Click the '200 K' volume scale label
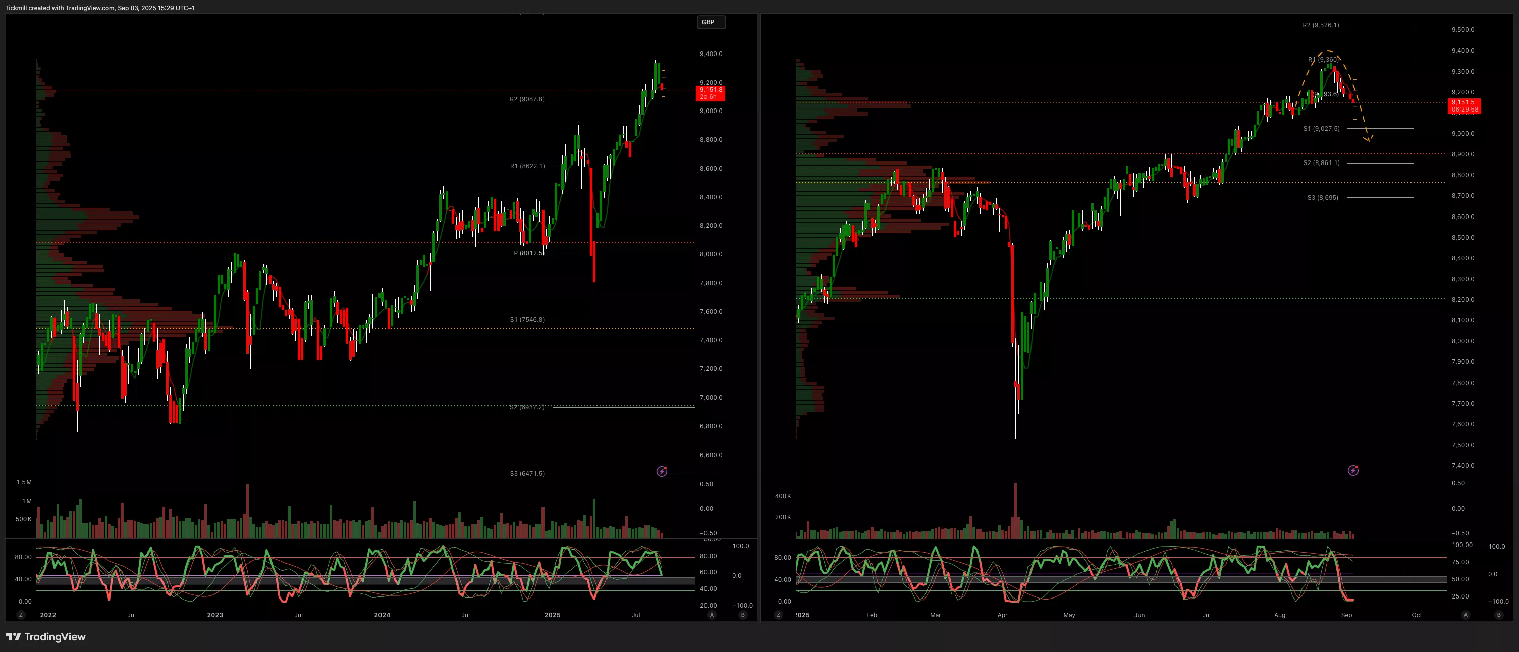This screenshot has height=652, width=1519. [x=783, y=517]
